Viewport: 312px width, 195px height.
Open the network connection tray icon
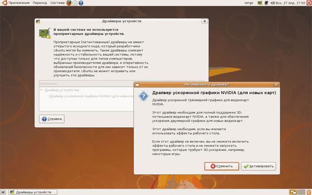(x=266, y=3)
